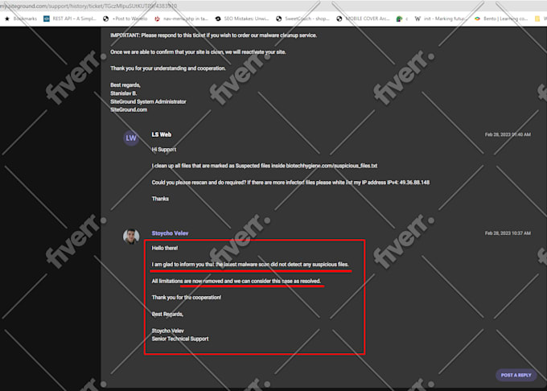The height and width of the screenshot is (391, 547).
Task: Click the 'Stanislav B.' signature name
Action: (x=124, y=93)
